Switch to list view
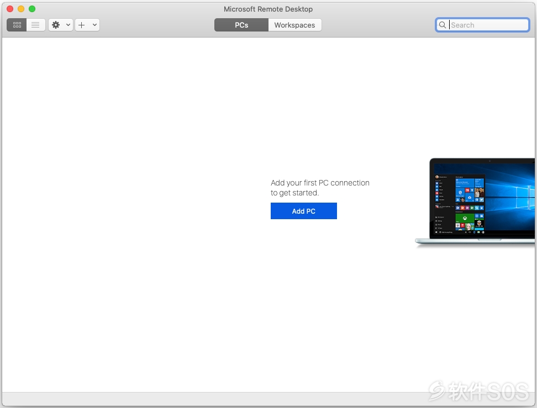The width and height of the screenshot is (537, 408). pos(35,25)
